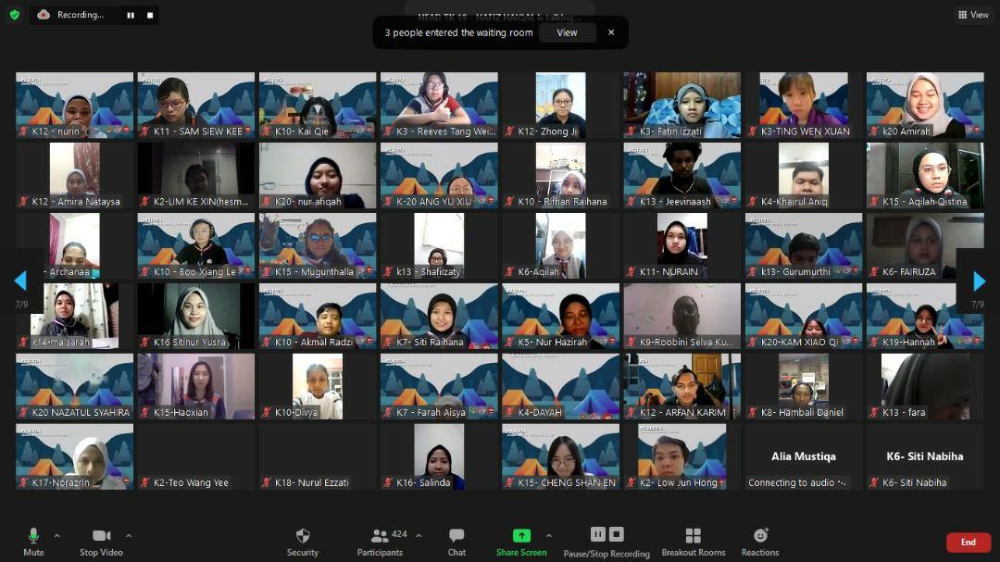Click View to see waiting room
1000x562 pixels.
tap(567, 32)
